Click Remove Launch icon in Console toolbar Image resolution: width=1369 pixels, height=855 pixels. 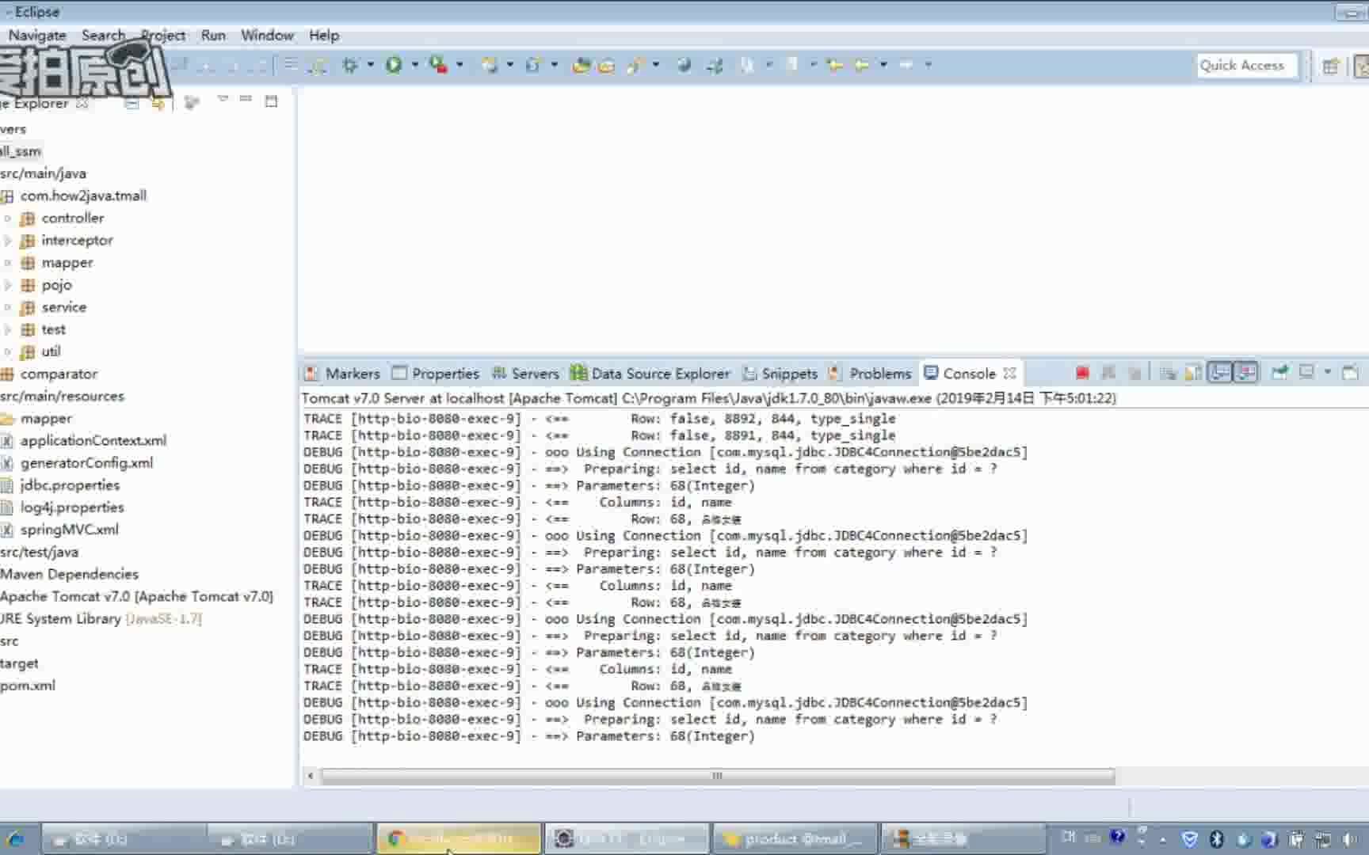1108,372
